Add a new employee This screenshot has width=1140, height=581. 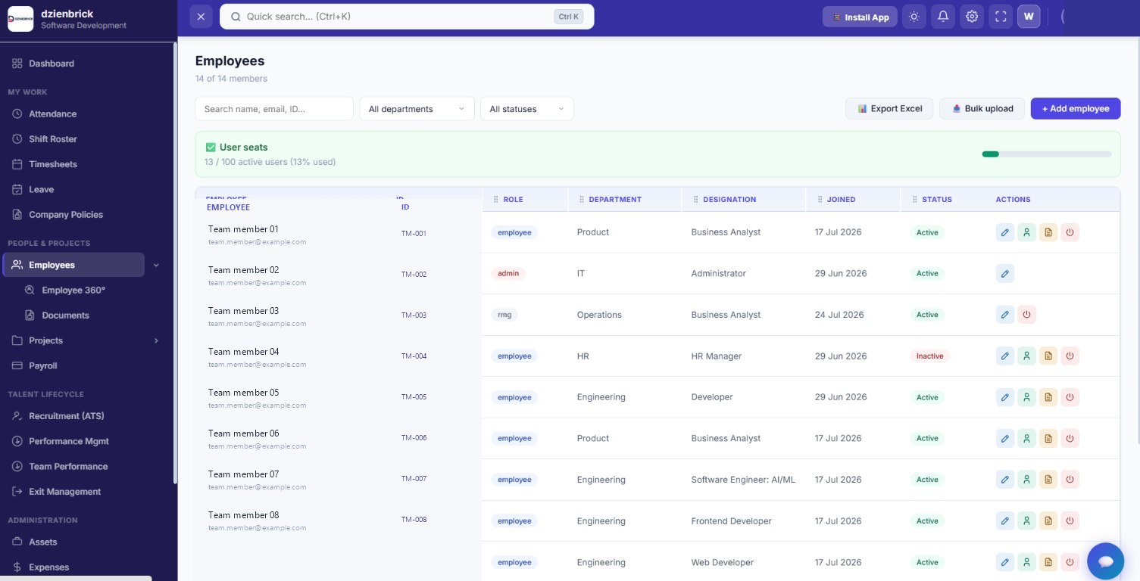pyautogui.click(x=1076, y=109)
